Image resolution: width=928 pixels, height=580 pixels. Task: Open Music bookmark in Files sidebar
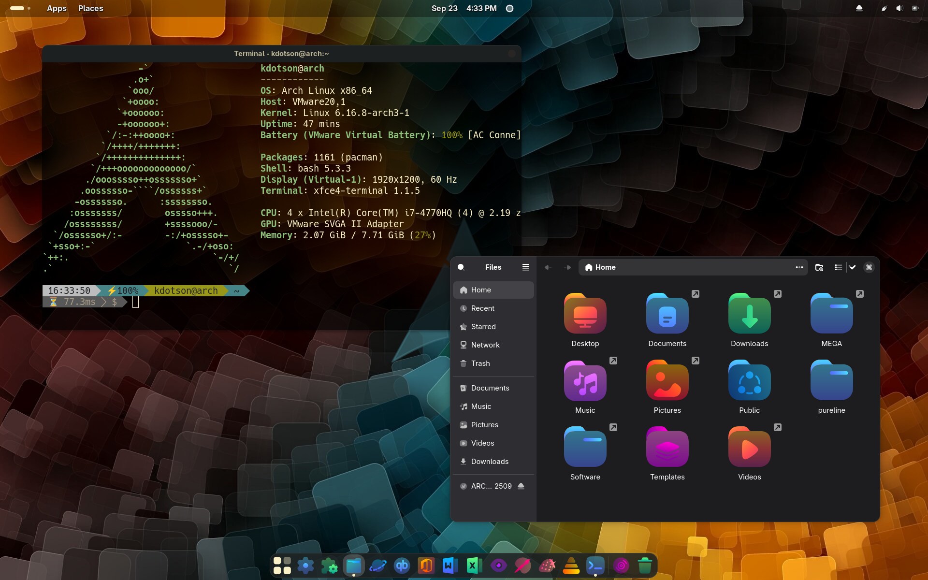tap(493, 406)
